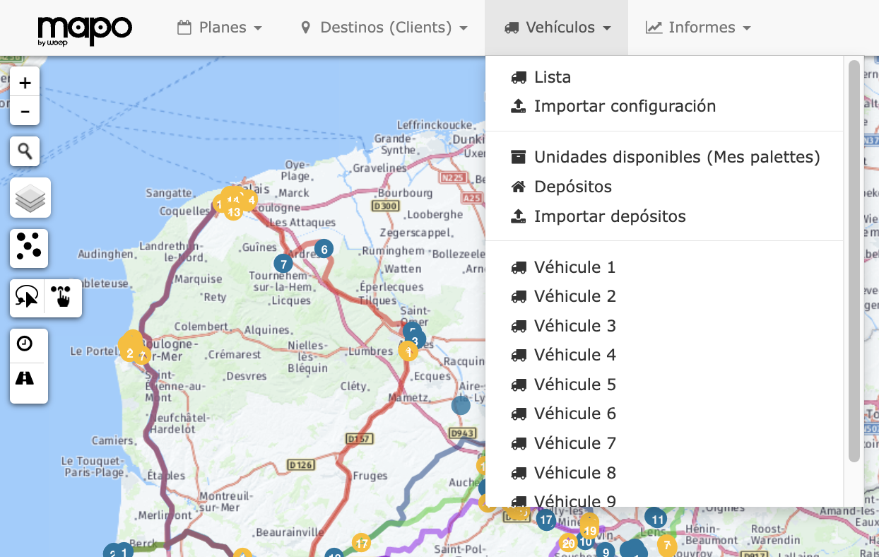Click home icon beside Depósitos
Screen dimensions: 879x557
tap(519, 187)
